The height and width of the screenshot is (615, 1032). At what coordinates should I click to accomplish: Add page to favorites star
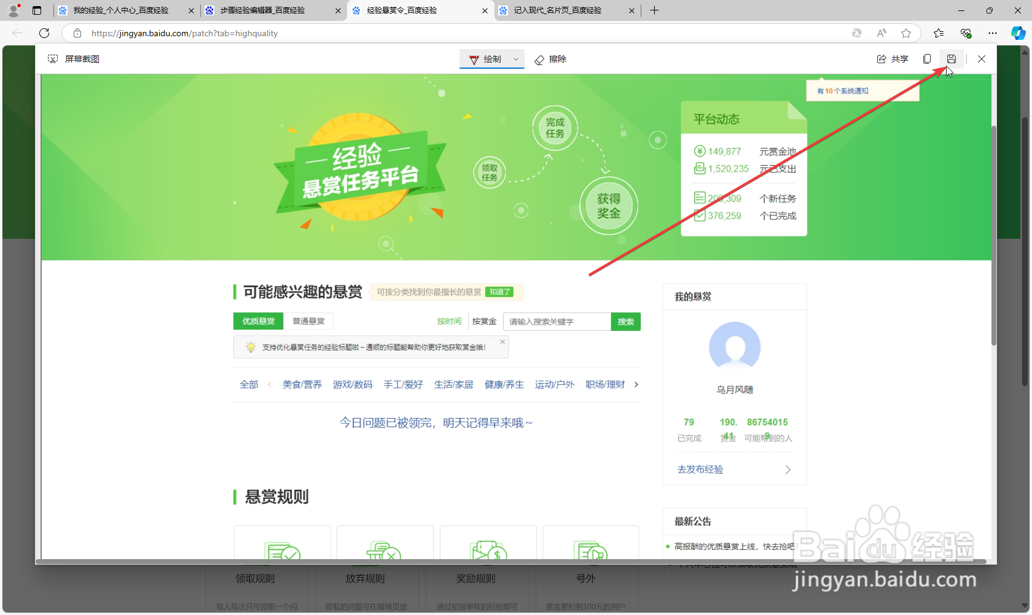tap(905, 33)
